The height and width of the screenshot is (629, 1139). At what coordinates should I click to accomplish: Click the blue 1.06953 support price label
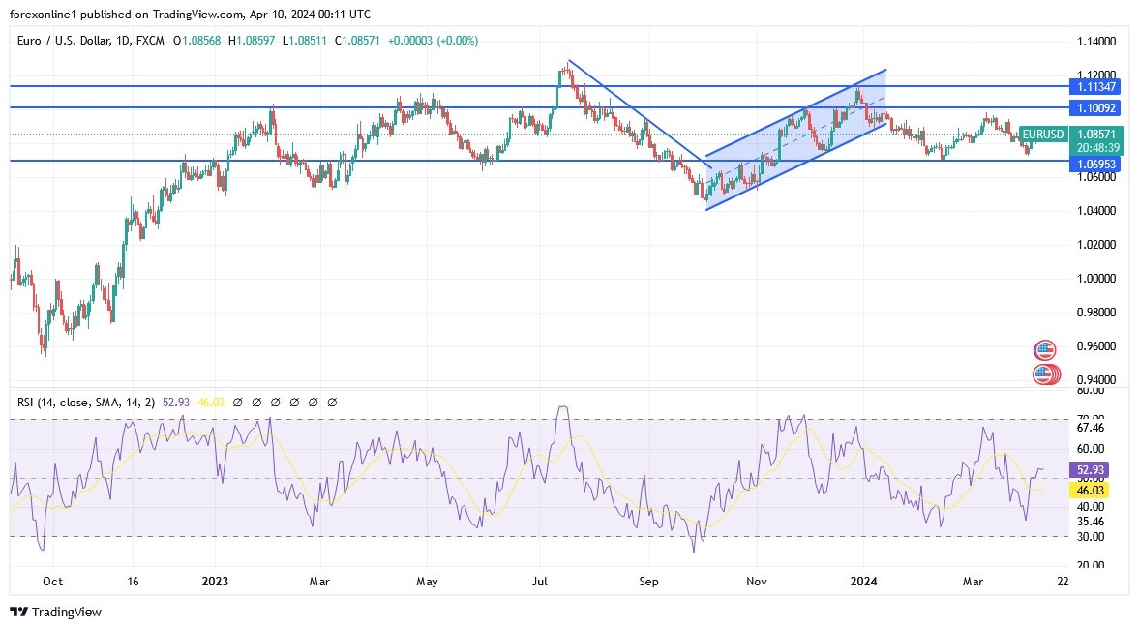point(1094,165)
